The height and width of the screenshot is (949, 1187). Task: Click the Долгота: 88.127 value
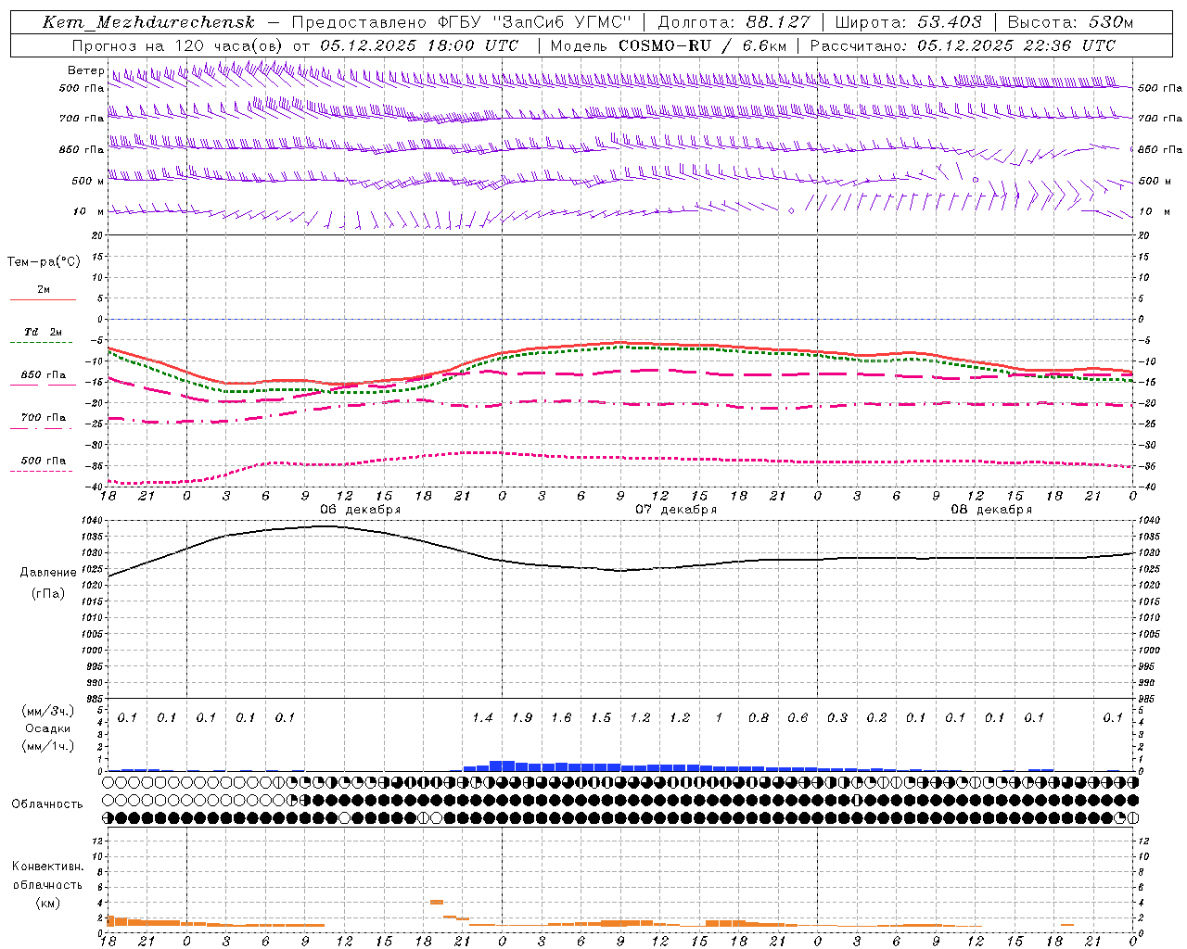point(734,22)
